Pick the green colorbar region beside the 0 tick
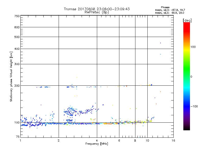This screenshot has width=204, height=153. [186, 76]
